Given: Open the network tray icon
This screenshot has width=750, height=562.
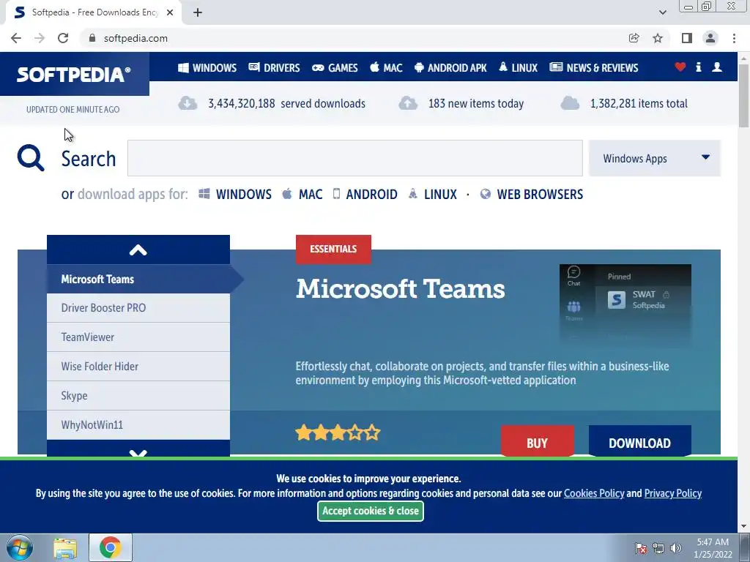Looking at the screenshot, I should coord(658,548).
